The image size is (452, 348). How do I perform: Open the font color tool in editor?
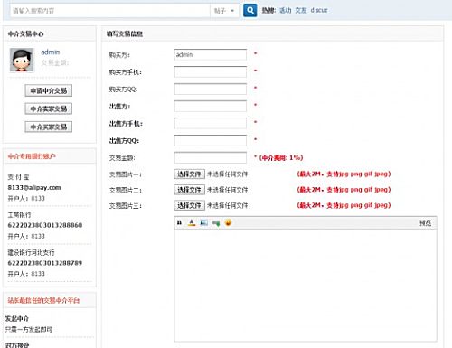pos(192,222)
